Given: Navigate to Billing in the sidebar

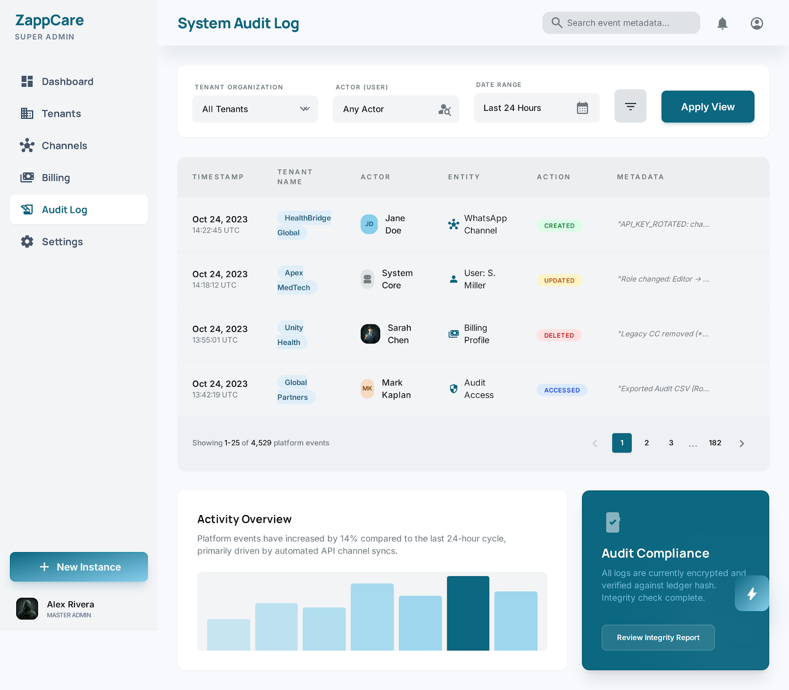Looking at the screenshot, I should (56, 178).
